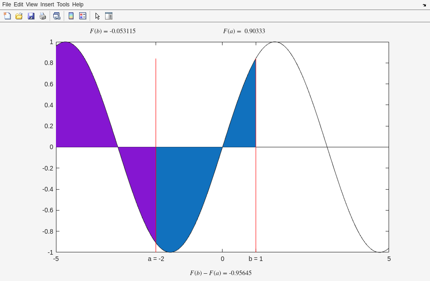The height and width of the screenshot is (281, 430).
Task: Expand the Tools menu
Action: click(x=63, y=5)
